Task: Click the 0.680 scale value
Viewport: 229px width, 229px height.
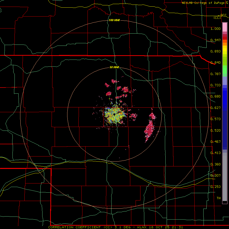Action: (x=216, y=96)
